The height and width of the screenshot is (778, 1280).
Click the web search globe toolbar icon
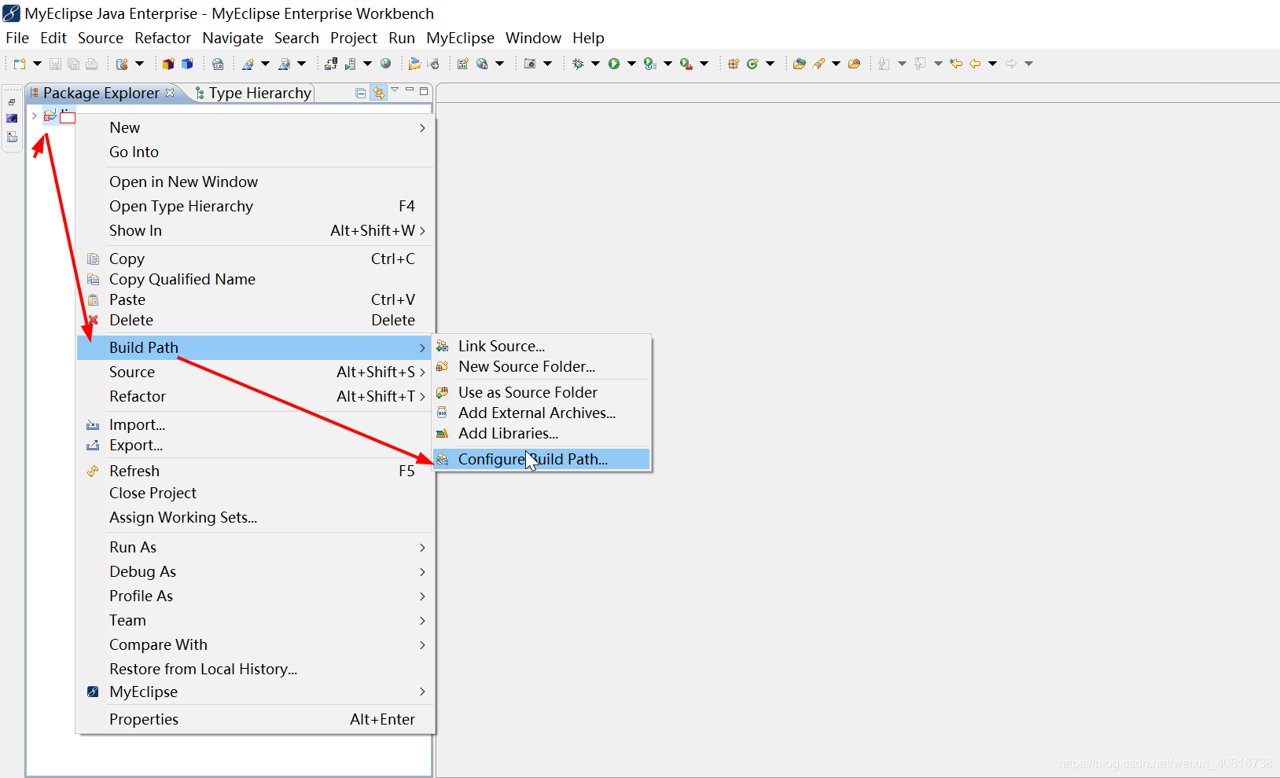pos(482,64)
